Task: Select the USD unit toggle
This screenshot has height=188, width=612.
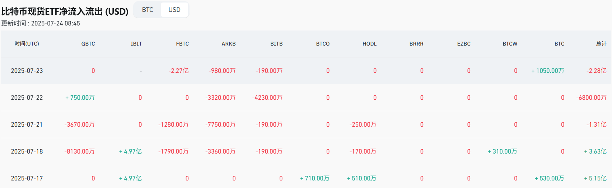Action: 174,10
